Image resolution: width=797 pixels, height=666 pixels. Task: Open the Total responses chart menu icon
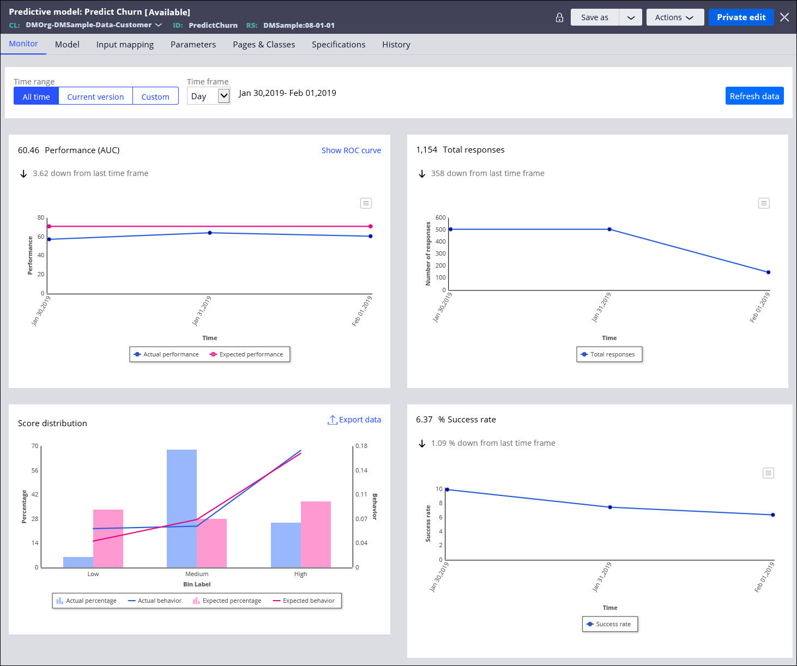coord(764,203)
